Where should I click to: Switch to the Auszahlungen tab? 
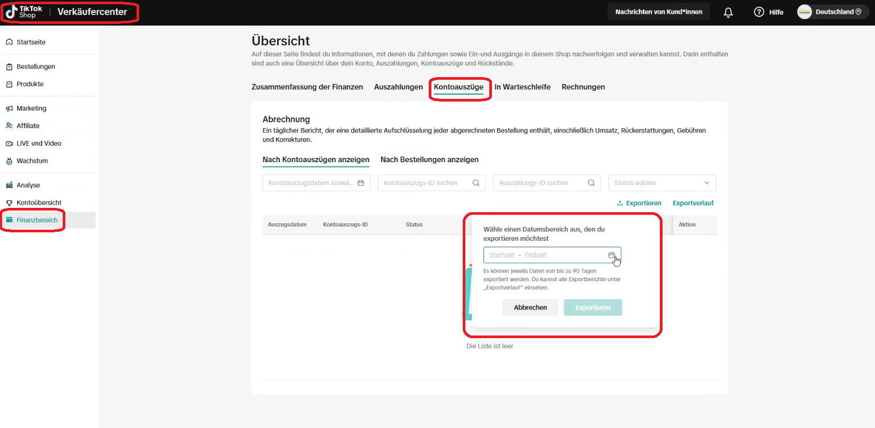[398, 87]
